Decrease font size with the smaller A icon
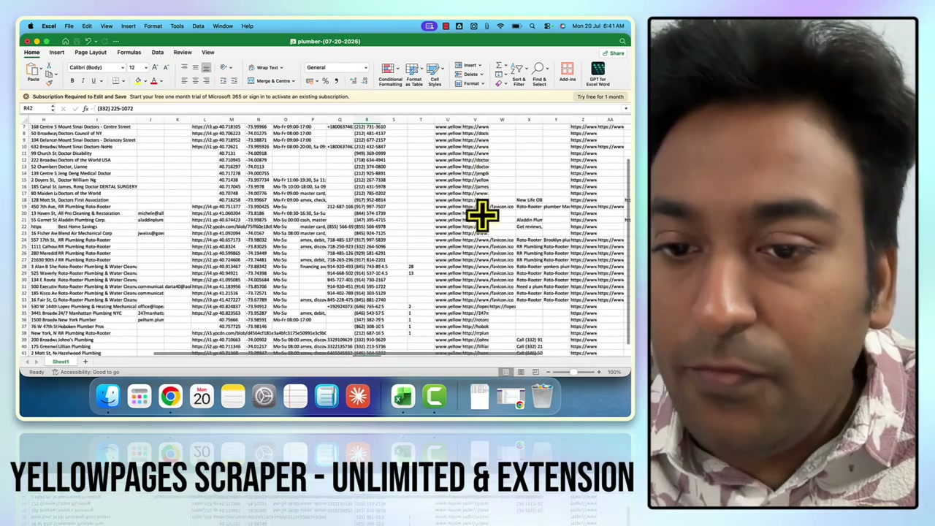935x526 pixels. [x=166, y=67]
